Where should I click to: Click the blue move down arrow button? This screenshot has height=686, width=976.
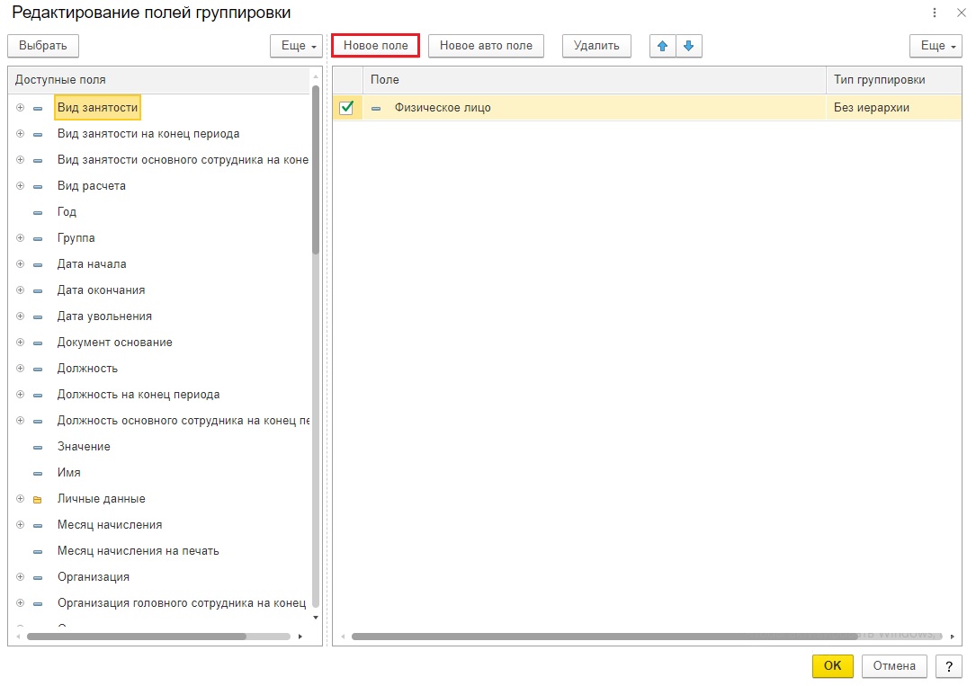(x=688, y=45)
